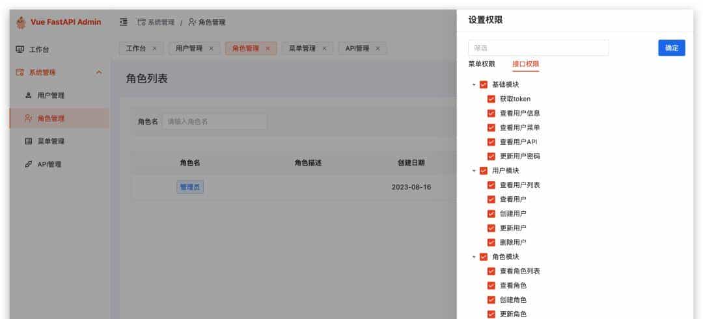Open 菜单管理 in the sidebar

coord(60,142)
